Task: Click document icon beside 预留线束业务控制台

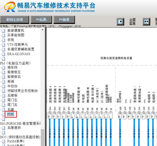Action: point(4,91)
